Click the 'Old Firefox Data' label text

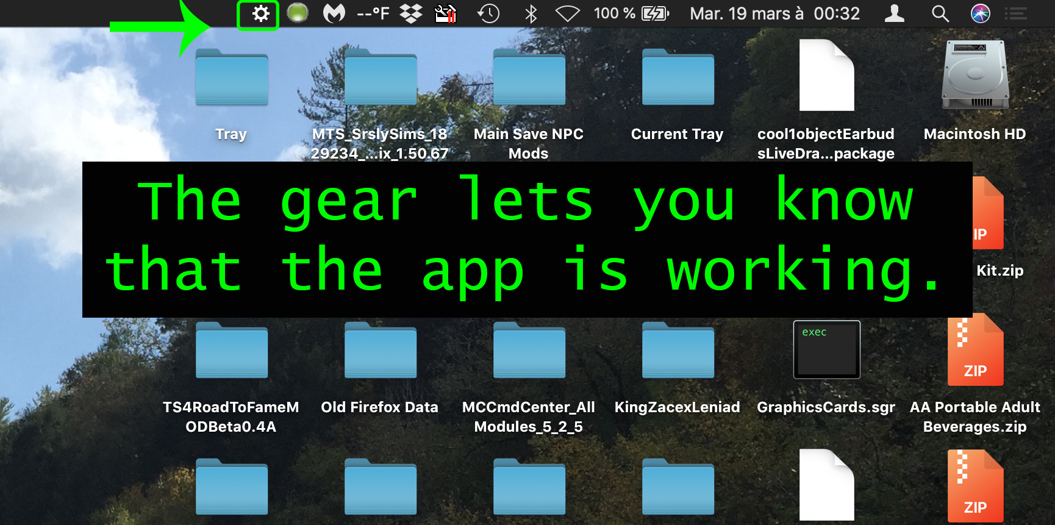379,407
